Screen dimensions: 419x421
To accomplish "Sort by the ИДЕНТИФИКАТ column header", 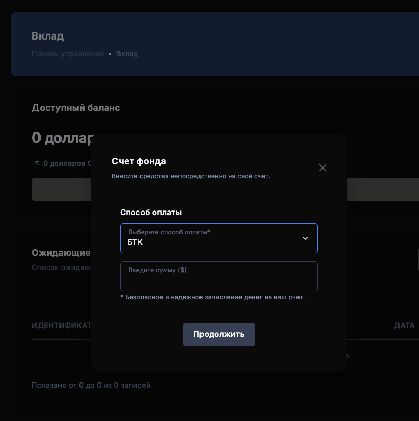I will 62,326.
